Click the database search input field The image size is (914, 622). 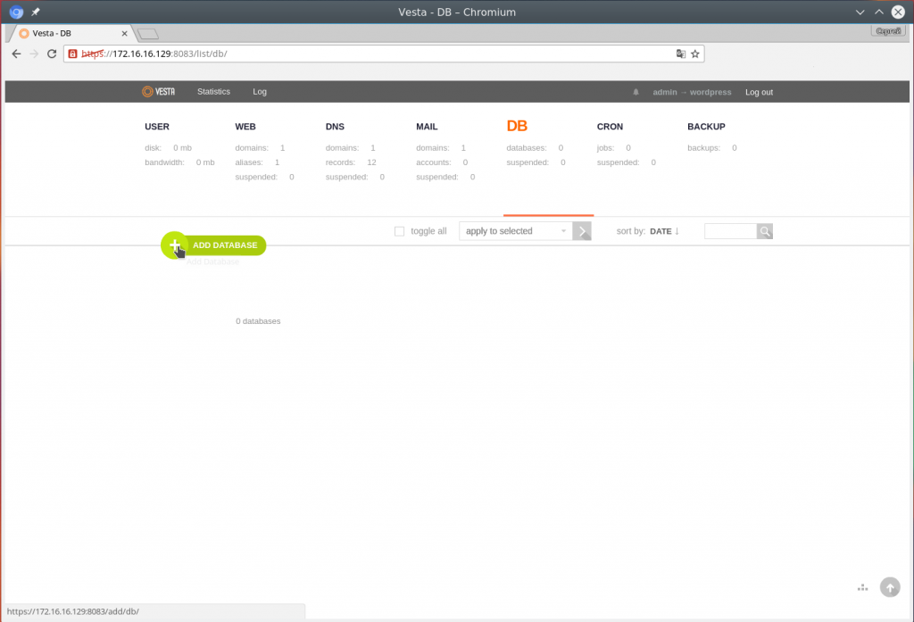click(x=730, y=231)
